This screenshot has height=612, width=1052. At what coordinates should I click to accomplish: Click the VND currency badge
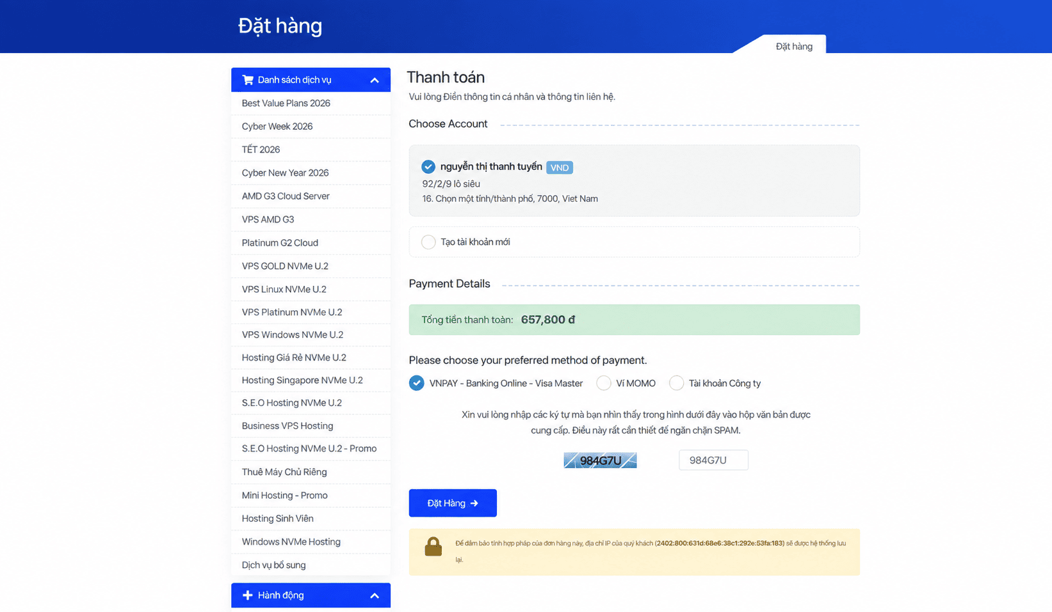click(x=560, y=168)
